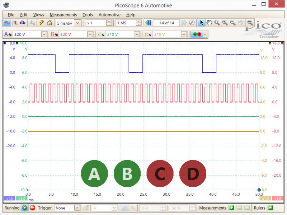Select the Zoom In magnifier tool
Viewport: 287px width, 215px height.
[224, 23]
